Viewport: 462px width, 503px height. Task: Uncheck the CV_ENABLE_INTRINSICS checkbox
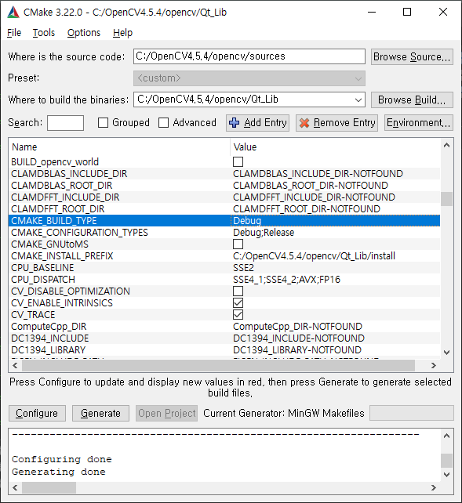click(x=238, y=303)
